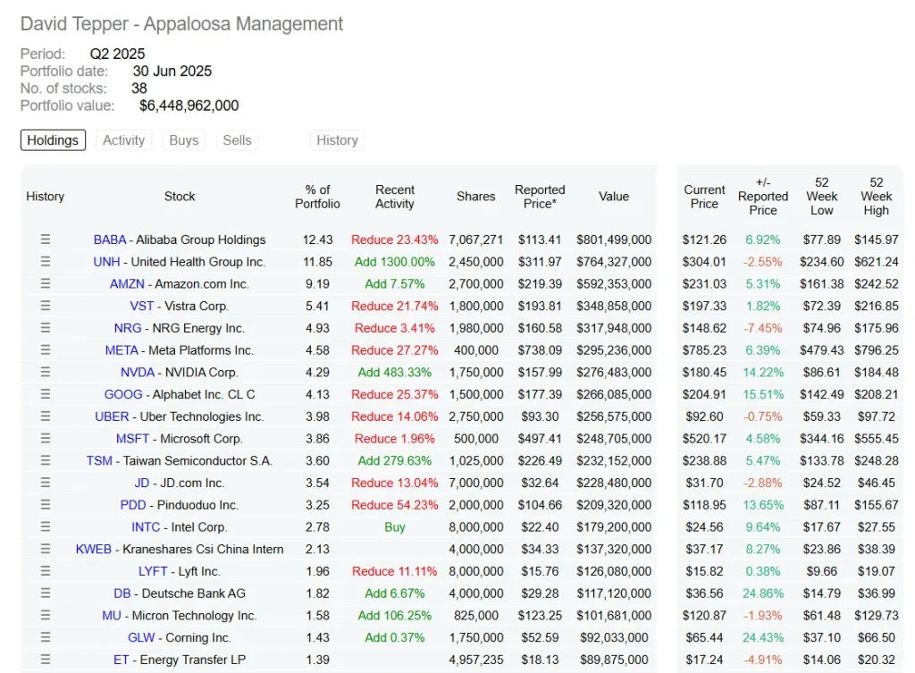Image resolution: width=915 pixels, height=673 pixels.
Task: Switch to the Activity tab
Action: (x=123, y=140)
